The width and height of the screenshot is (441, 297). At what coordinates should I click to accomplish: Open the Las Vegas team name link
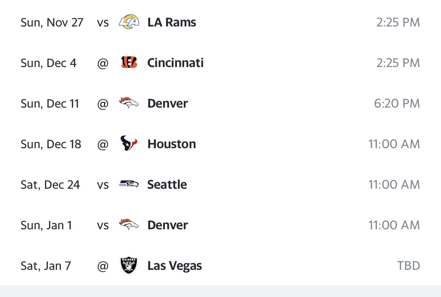(175, 266)
